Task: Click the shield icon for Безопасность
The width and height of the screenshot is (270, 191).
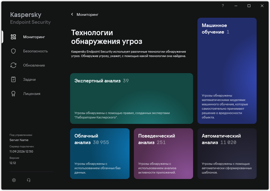Action: click(13, 51)
